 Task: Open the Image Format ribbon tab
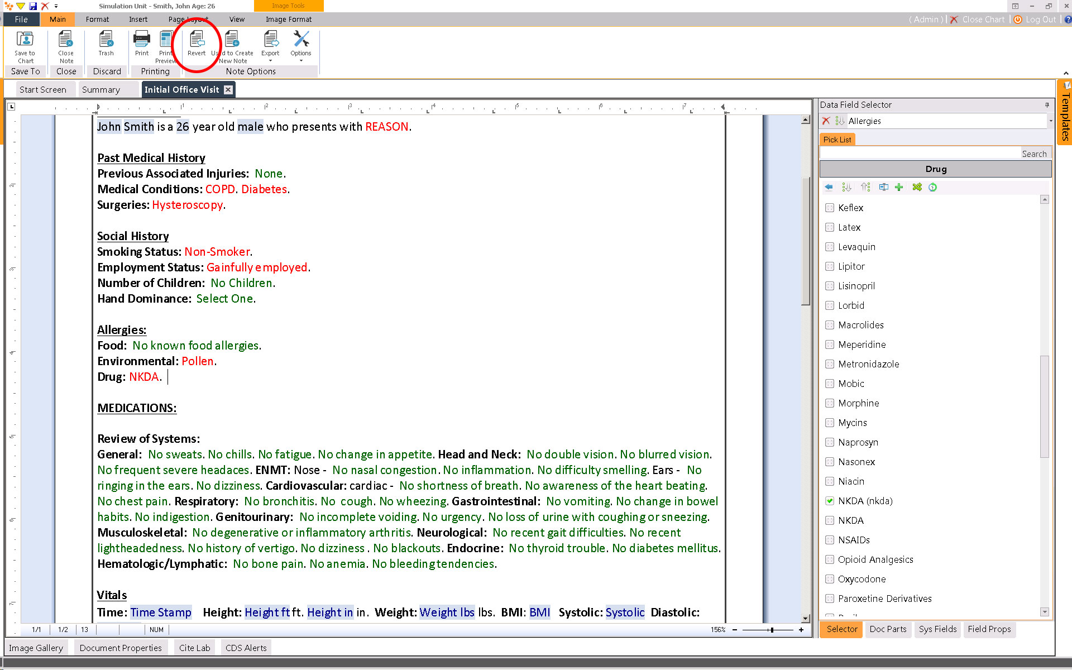[289, 19]
